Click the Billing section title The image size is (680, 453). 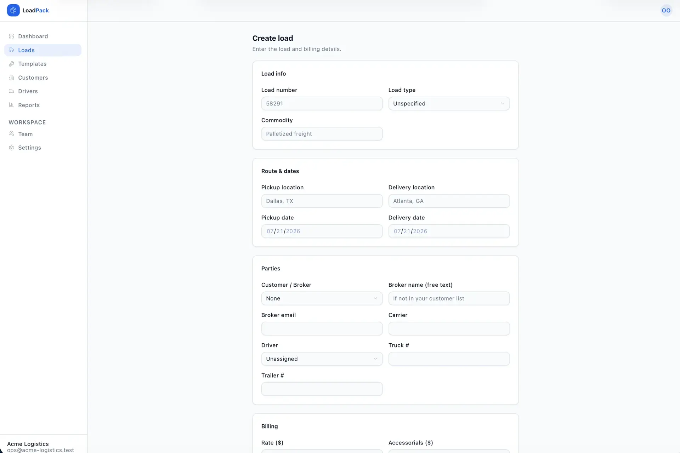tap(269, 426)
